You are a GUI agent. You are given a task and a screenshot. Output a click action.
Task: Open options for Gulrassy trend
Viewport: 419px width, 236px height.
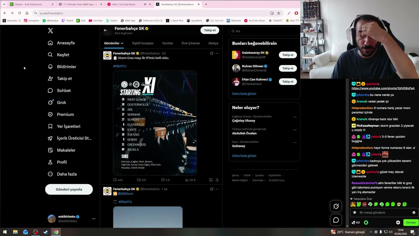295,143
